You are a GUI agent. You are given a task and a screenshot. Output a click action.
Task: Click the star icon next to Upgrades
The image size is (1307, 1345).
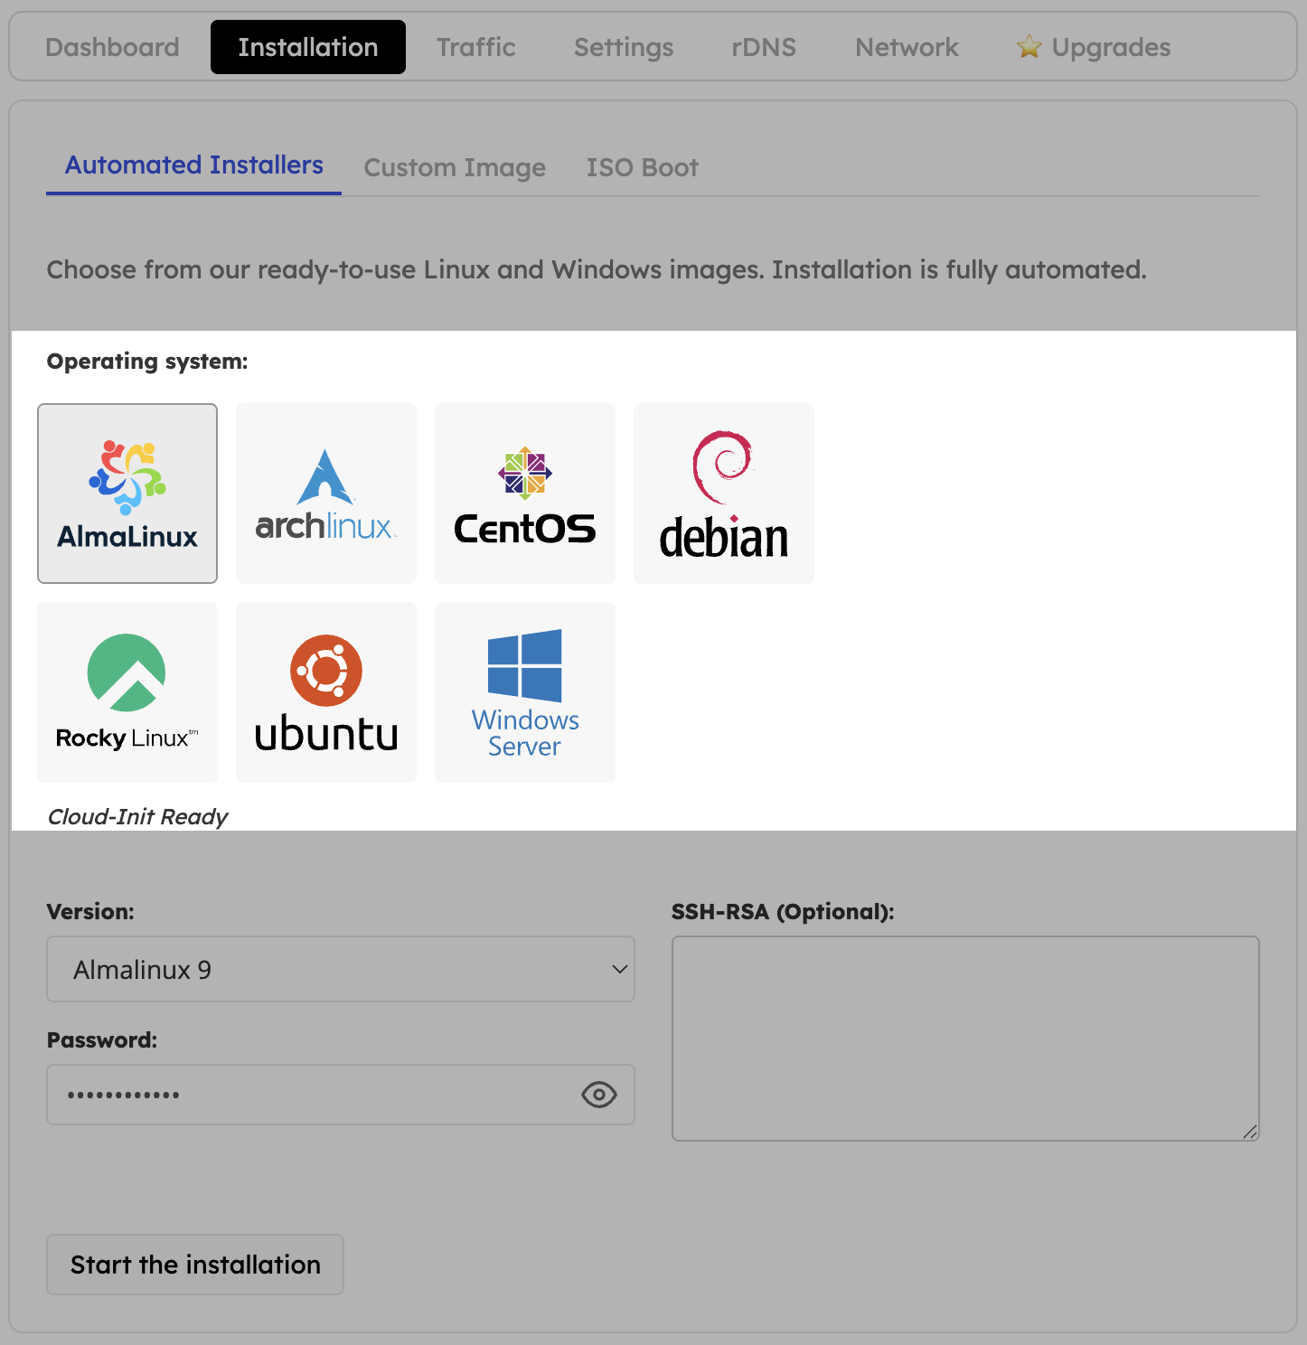click(1029, 46)
